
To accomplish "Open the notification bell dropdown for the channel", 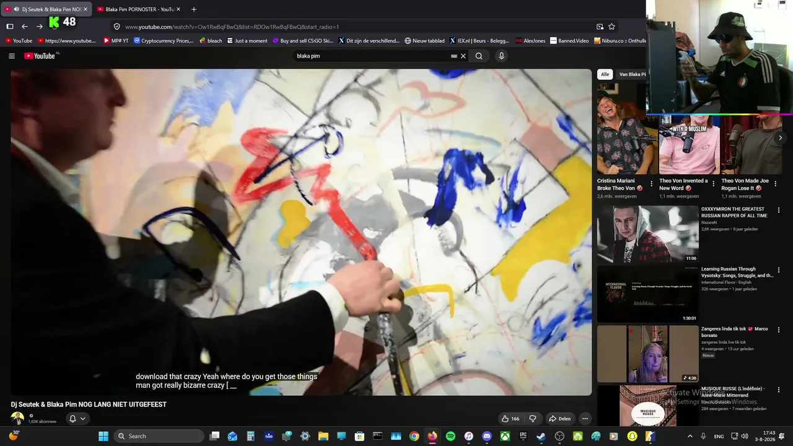I will click(77, 419).
